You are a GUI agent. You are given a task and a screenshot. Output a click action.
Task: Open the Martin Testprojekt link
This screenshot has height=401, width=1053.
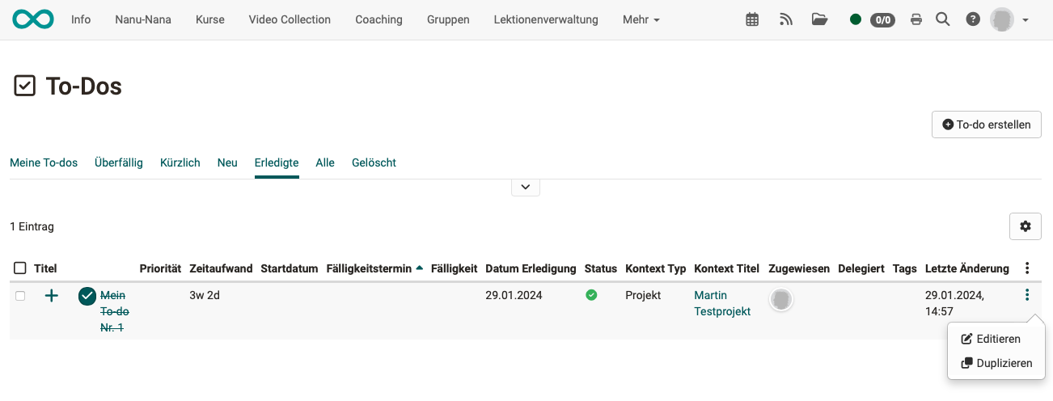pos(721,303)
